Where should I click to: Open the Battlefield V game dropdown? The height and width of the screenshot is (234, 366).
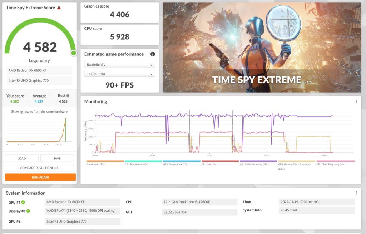pyautogui.click(x=119, y=65)
